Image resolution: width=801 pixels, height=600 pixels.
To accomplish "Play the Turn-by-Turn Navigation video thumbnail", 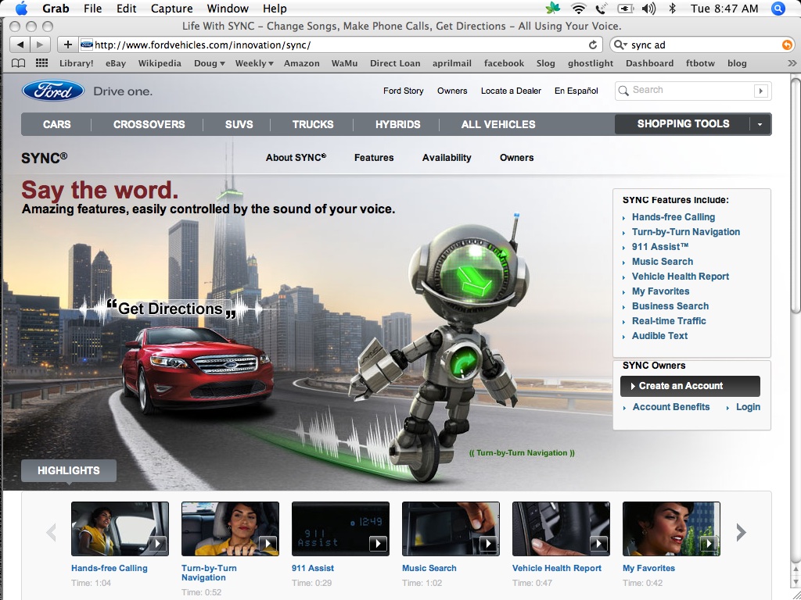I will click(230, 529).
